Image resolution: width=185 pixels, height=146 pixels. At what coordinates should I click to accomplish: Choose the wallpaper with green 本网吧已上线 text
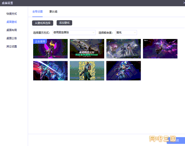(x=87, y=49)
